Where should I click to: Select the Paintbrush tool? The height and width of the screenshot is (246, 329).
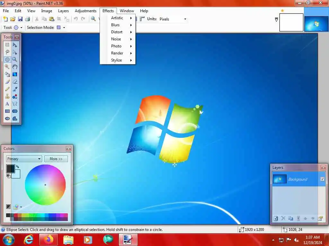[7, 82]
